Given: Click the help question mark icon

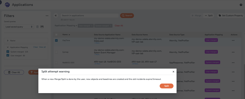Looking at the screenshot, I should click(x=241, y=5).
